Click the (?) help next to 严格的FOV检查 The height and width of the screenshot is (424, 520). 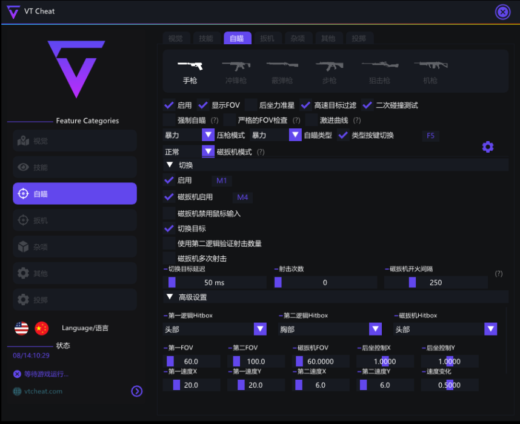tap(296, 121)
